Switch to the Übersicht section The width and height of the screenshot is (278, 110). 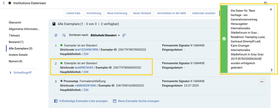(x=15, y=23)
